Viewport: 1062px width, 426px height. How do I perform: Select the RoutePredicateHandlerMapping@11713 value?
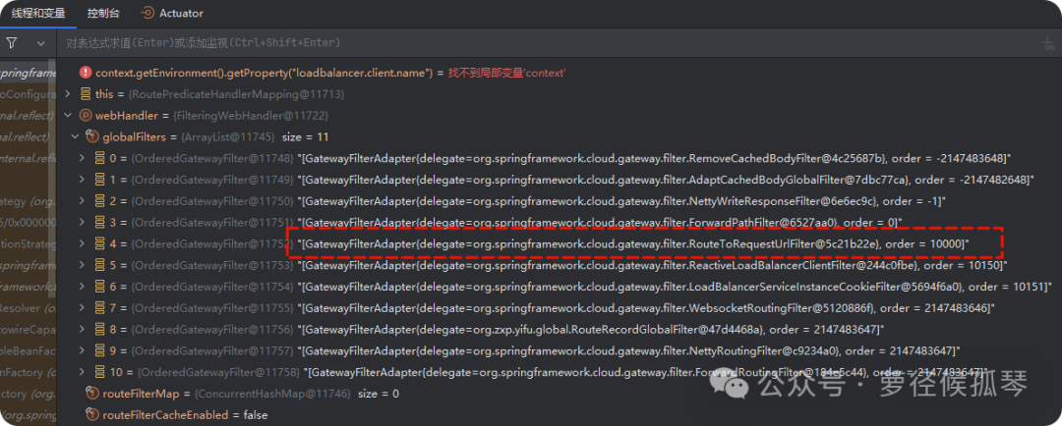pyautogui.click(x=236, y=94)
